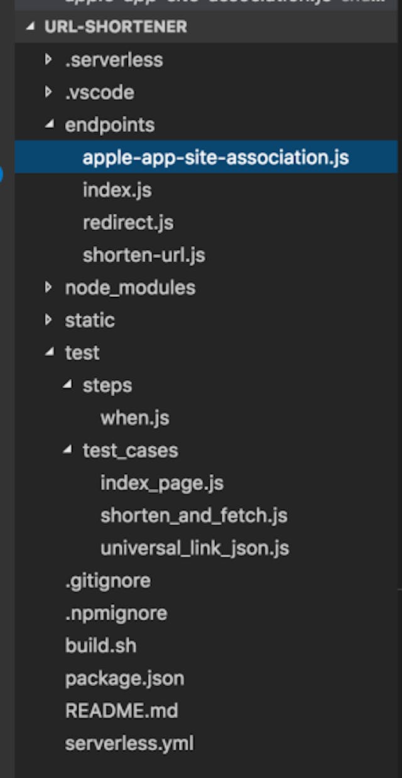
Task: Open the package.json file
Action: (x=124, y=679)
